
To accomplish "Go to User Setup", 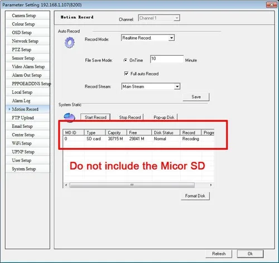I will pos(28,160).
